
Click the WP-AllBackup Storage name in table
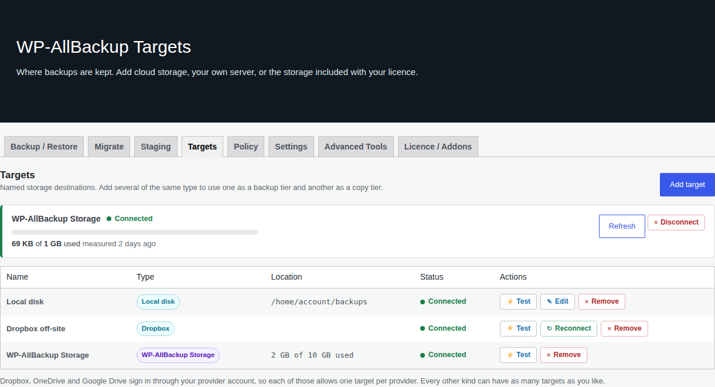(47, 355)
